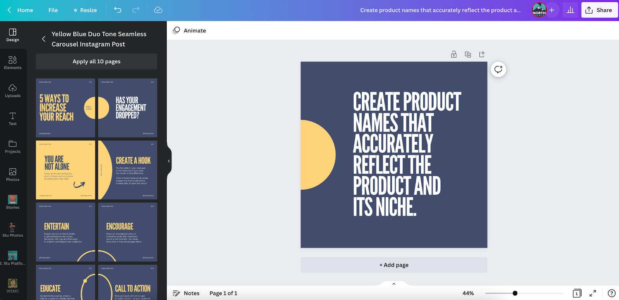Open the Uploads sidebar tab
The height and width of the screenshot is (300, 619).
13,91
